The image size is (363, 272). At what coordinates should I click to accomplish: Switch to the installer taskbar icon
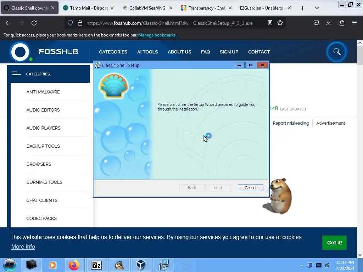(x=164, y=265)
